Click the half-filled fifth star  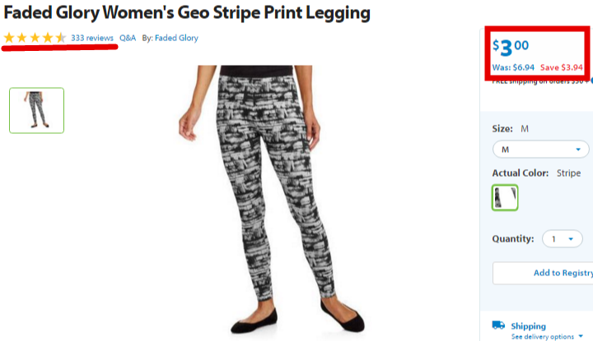pos(60,38)
